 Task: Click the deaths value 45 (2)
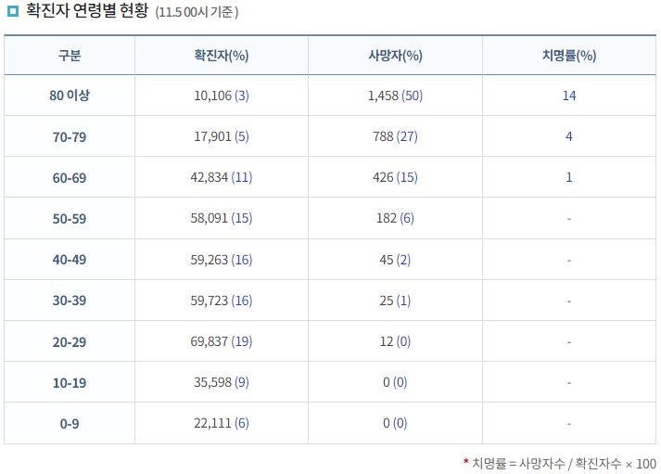click(395, 260)
